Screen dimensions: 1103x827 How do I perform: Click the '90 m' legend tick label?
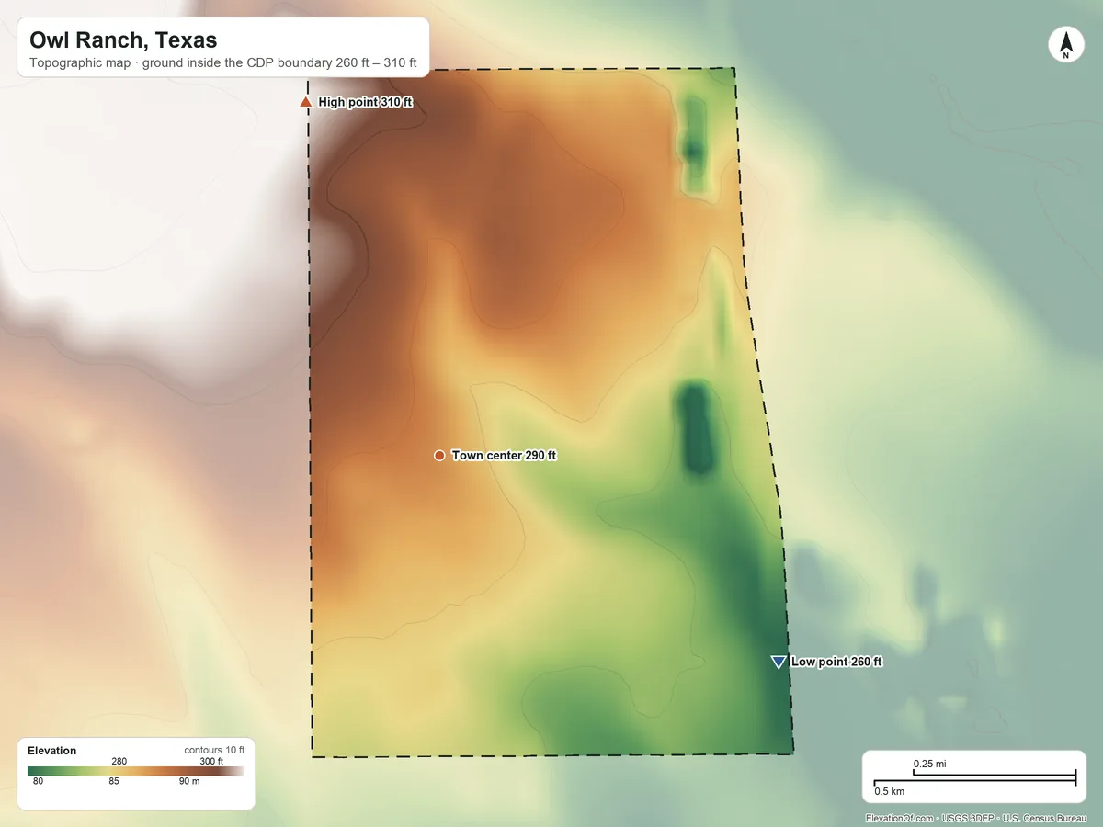click(190, 782)
